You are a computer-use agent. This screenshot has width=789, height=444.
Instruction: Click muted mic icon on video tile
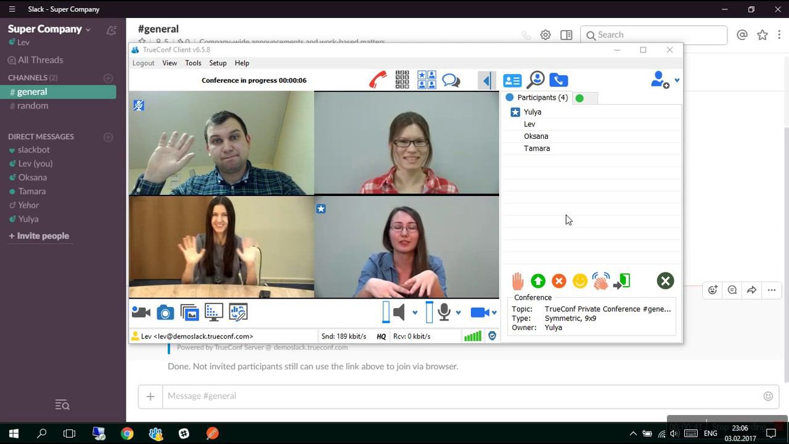(x=139, y=105)
